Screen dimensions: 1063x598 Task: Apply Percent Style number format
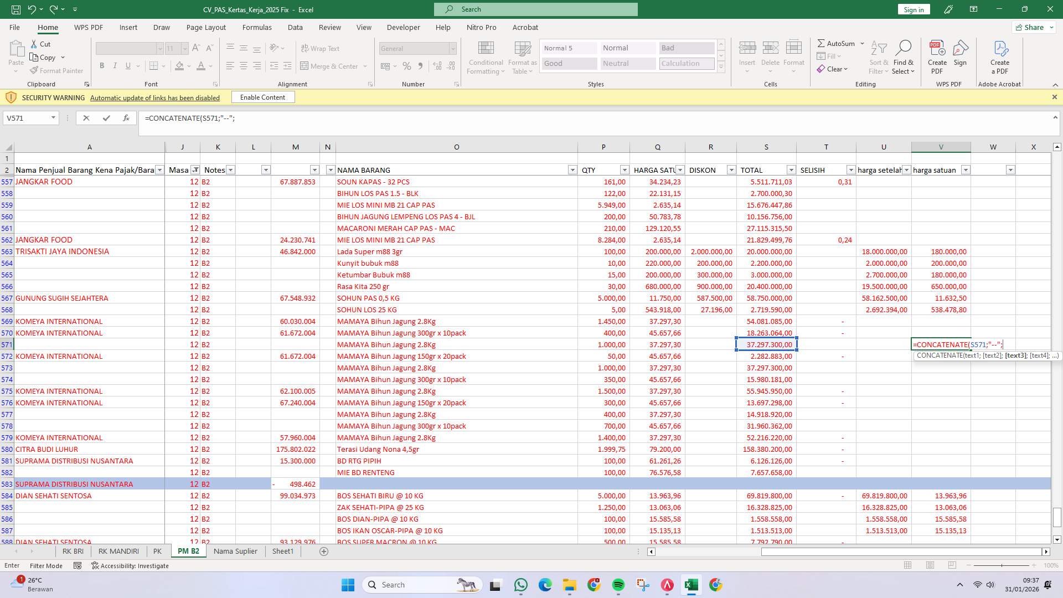[407, 66]
